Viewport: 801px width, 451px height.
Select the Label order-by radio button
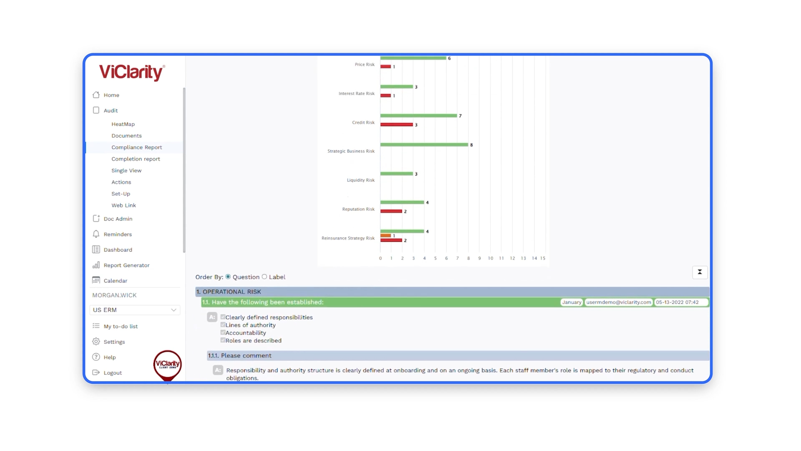[x=264, y=277]
